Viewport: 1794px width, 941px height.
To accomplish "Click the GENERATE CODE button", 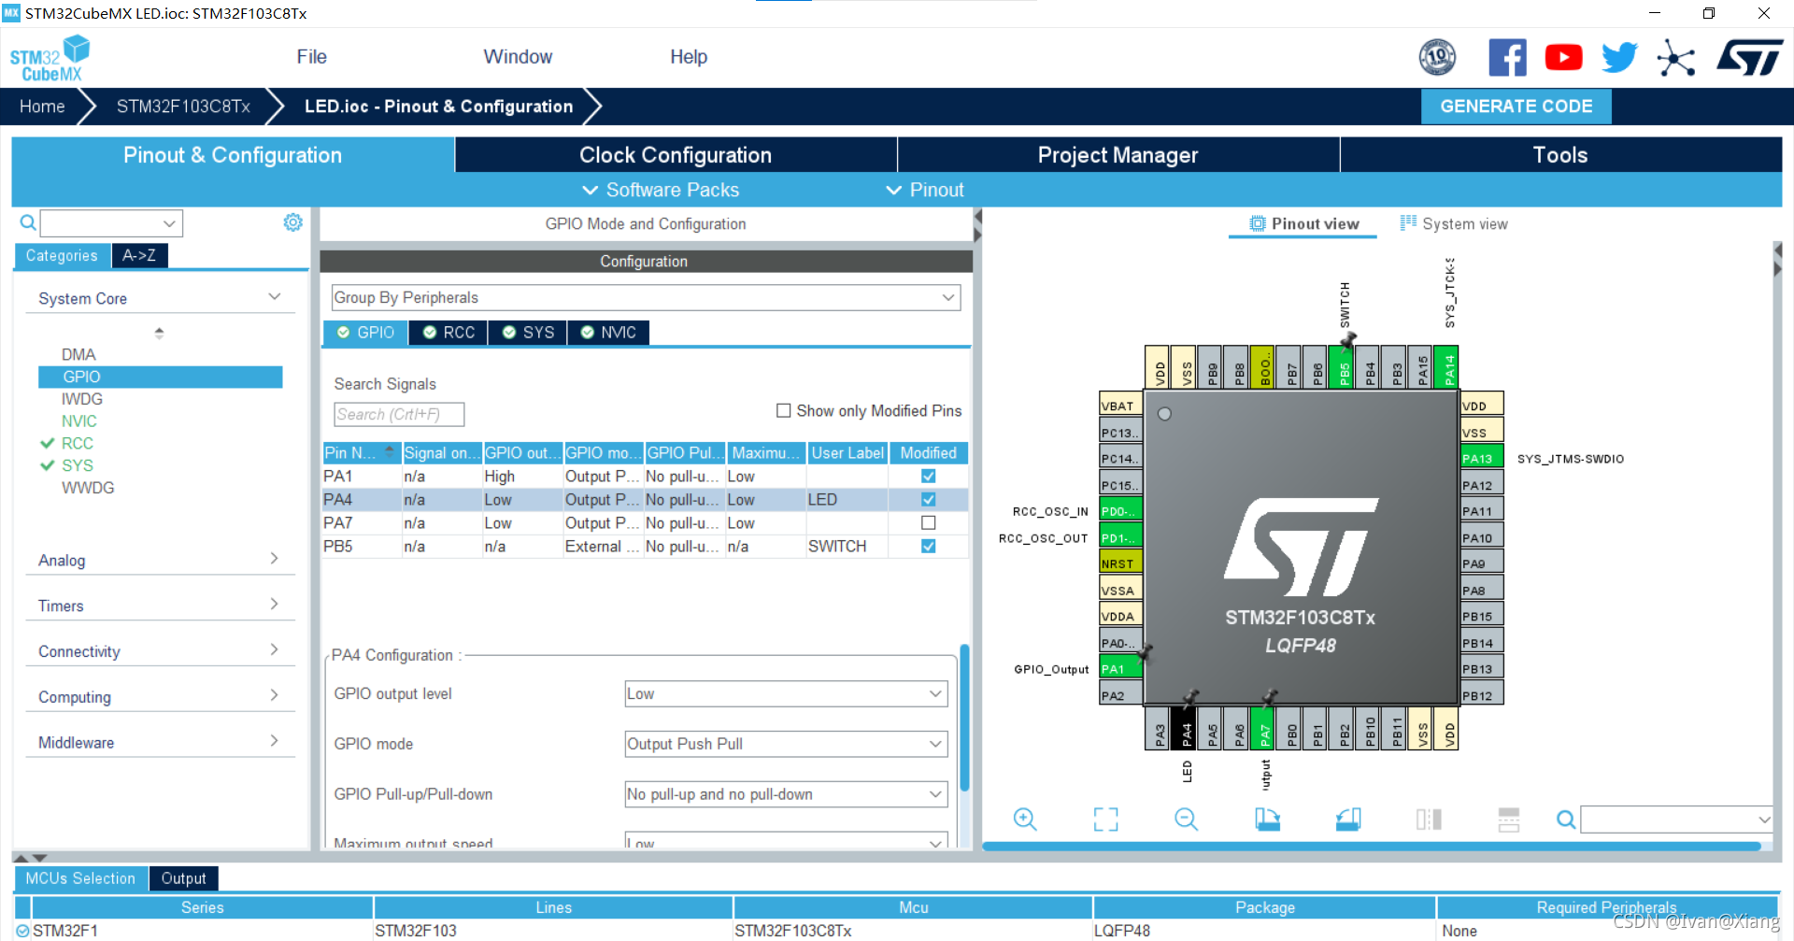I will (1516, 107).
